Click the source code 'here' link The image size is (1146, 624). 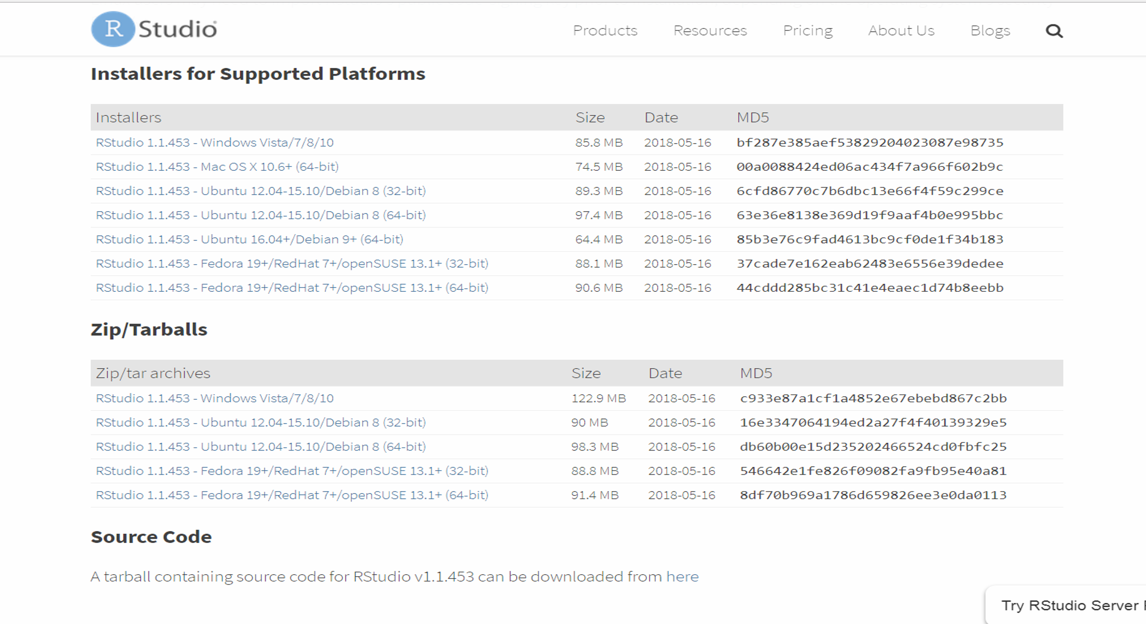[682, 577]
